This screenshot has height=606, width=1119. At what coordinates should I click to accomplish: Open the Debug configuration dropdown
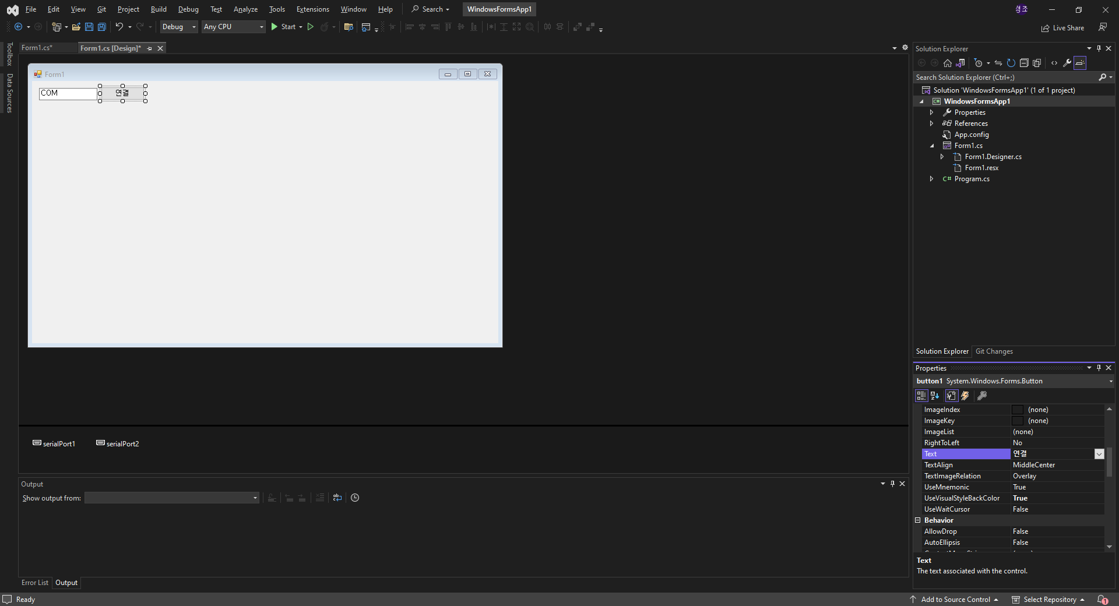pos(180,27)
